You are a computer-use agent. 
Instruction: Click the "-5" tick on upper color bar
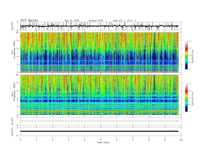(x=190, y=55)
